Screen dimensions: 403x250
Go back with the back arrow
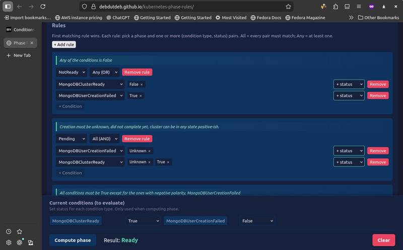pyautogui.click(x=20, y=7)
